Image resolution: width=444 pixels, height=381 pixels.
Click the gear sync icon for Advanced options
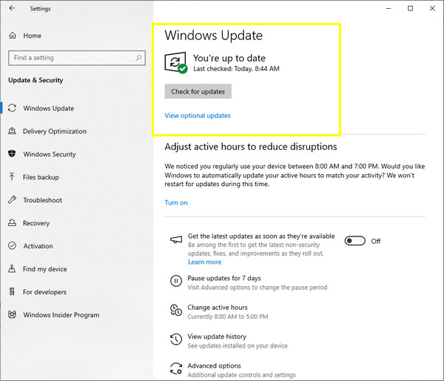pyautogui.click(x=176, y=368)
